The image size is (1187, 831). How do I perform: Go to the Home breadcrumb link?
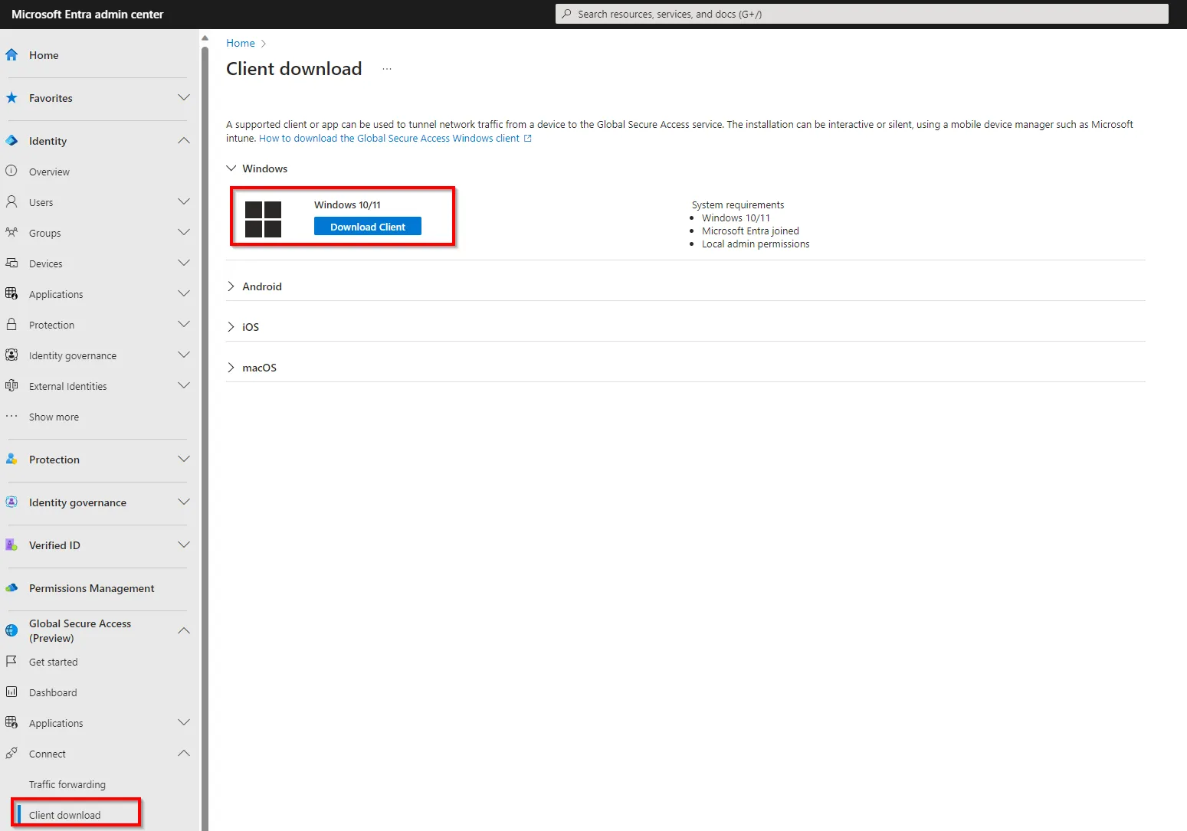pos(241,44)
